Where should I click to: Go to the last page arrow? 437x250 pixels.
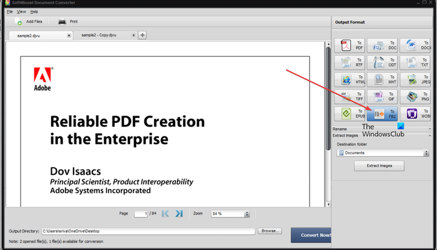pyautogui.click(x=179, y=214)
